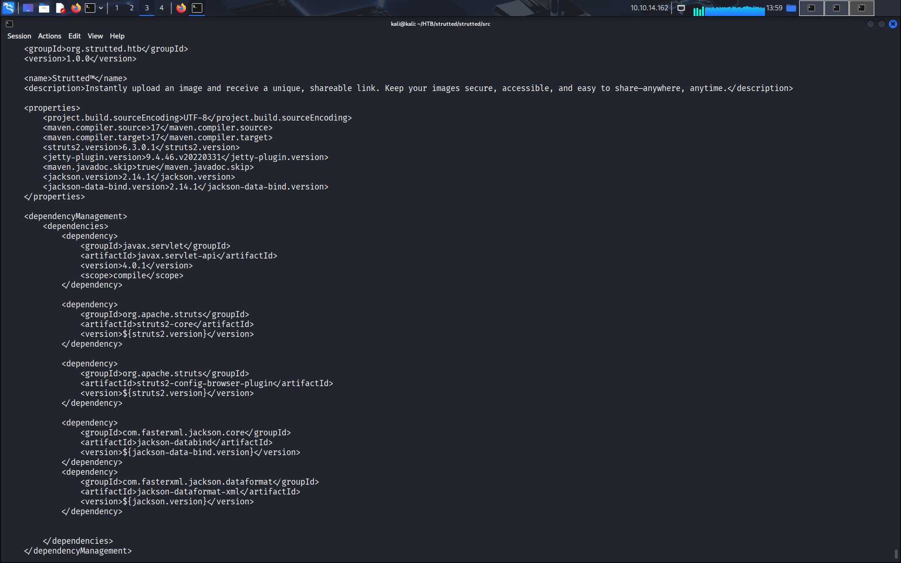Switch to workspace 1
901x563 pixels.
pos(117,8)
